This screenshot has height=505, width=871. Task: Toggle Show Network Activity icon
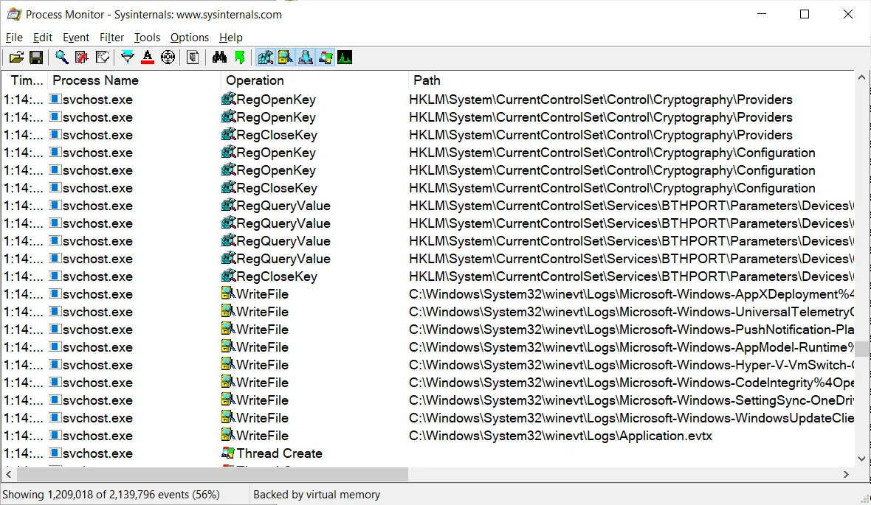coord(305,58)
